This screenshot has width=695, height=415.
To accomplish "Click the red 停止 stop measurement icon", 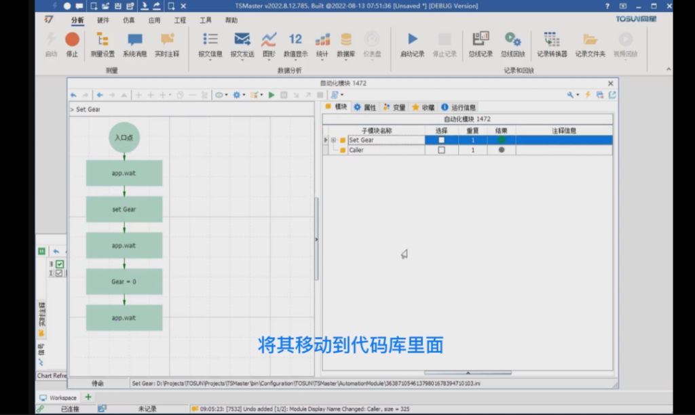I will click(x=72, y=40).
